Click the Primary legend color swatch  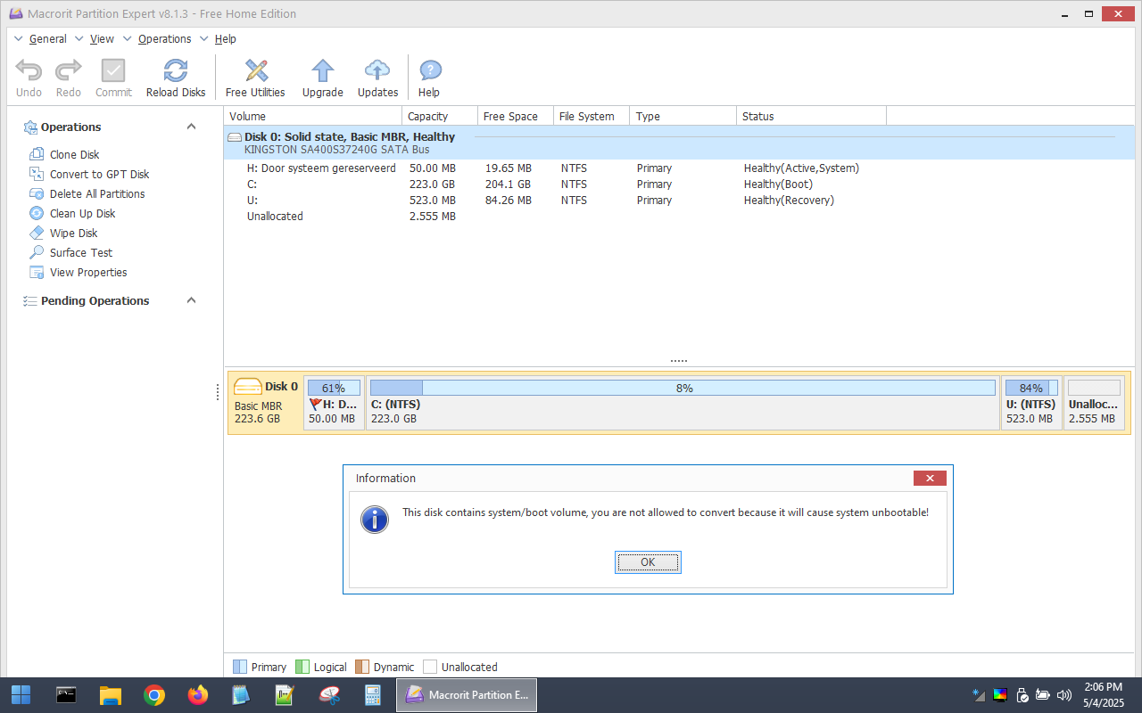point(239,667)
